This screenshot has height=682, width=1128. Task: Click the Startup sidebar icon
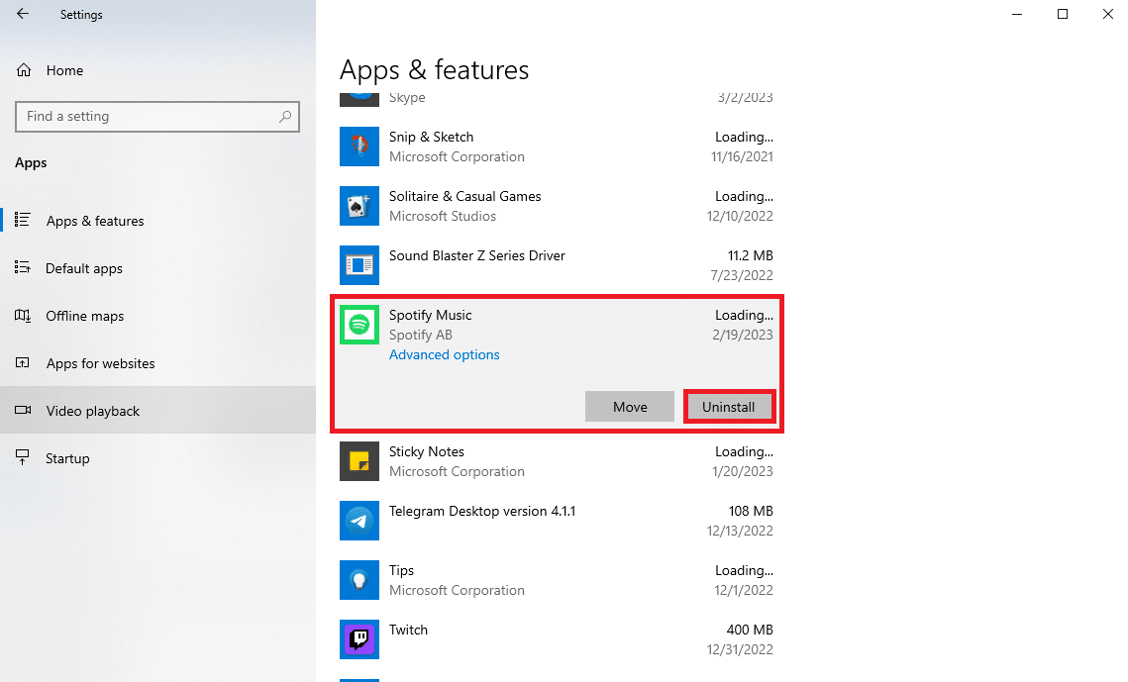[23, 457]
